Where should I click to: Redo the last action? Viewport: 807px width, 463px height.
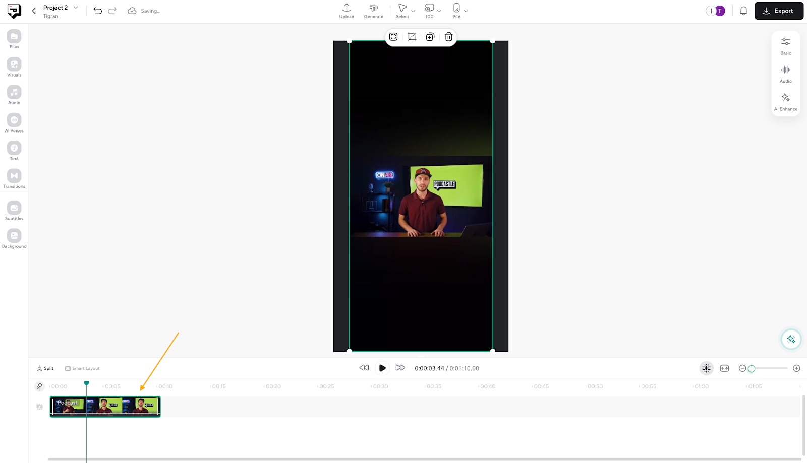(112, 11)
